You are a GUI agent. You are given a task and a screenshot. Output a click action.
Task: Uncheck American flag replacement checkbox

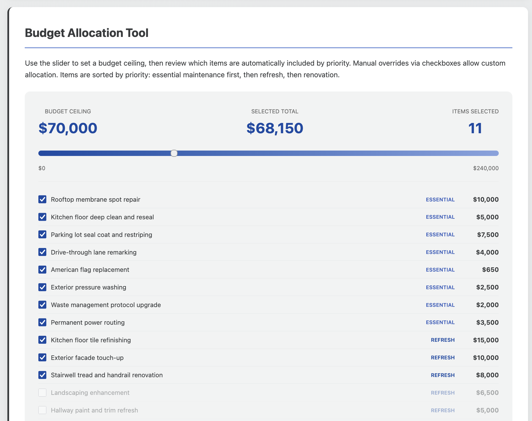point(42,270)
